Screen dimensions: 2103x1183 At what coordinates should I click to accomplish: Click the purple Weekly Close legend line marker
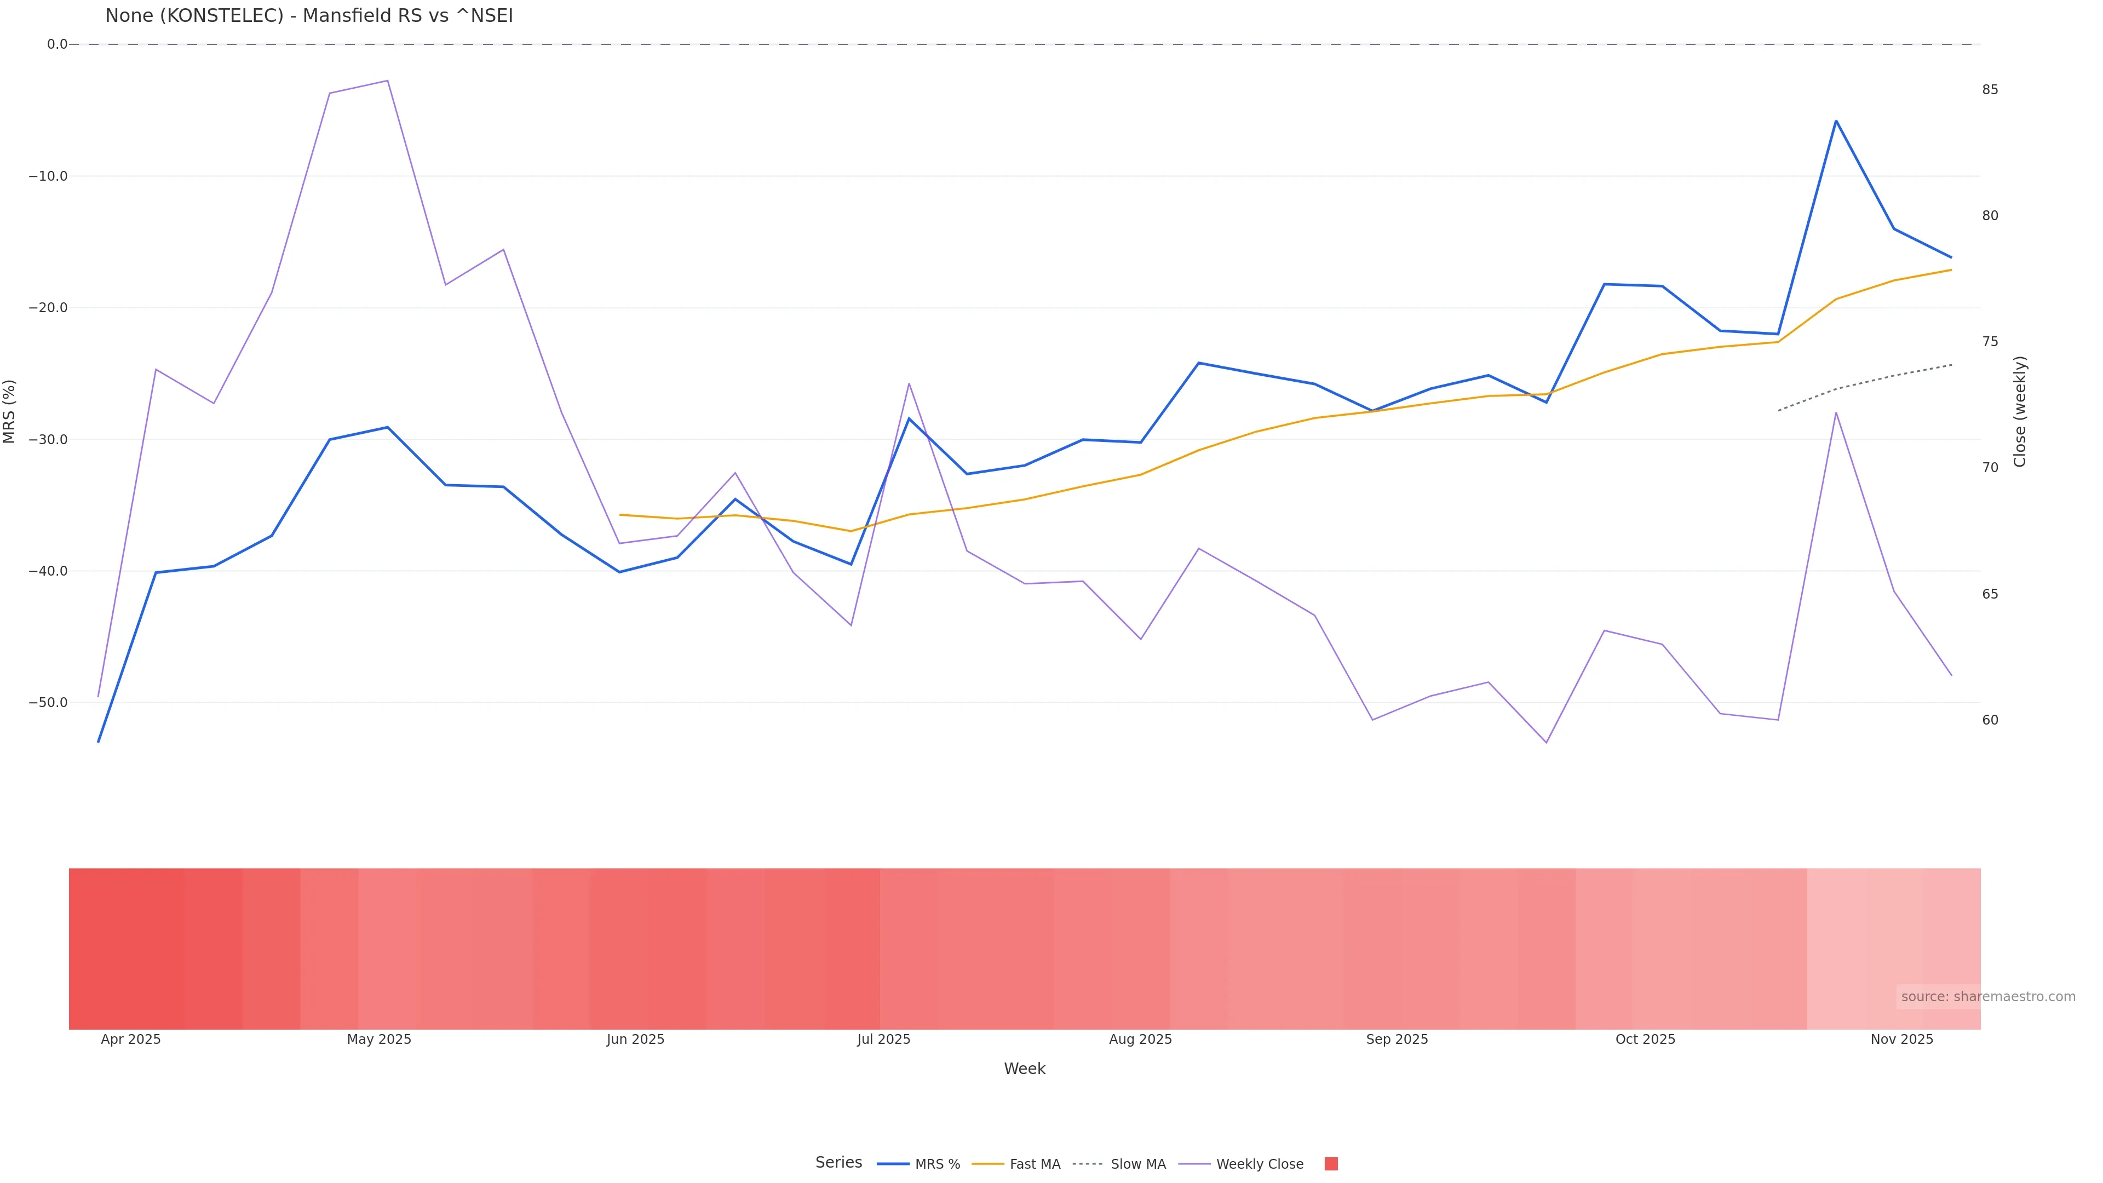tap(1194, 1164)
